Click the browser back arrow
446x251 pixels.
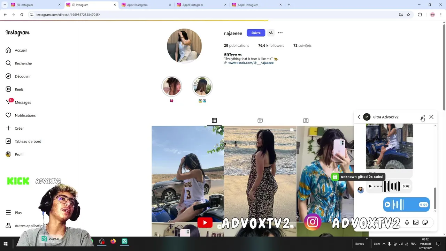pos(5,15)
